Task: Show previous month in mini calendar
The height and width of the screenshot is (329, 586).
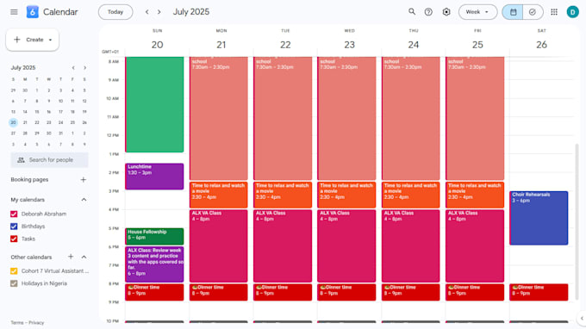Action: point(73,67)
